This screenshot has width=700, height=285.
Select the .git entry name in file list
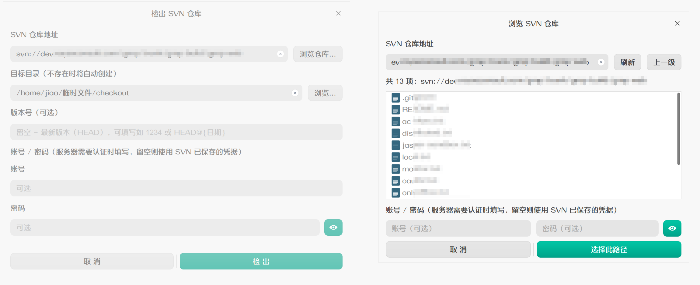[419, 98]
